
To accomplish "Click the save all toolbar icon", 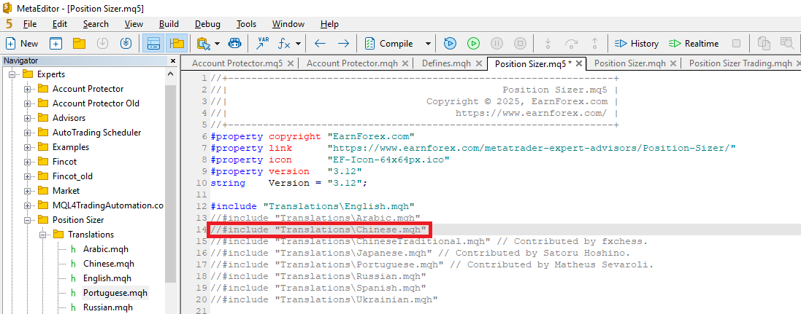I will [126, 43].
